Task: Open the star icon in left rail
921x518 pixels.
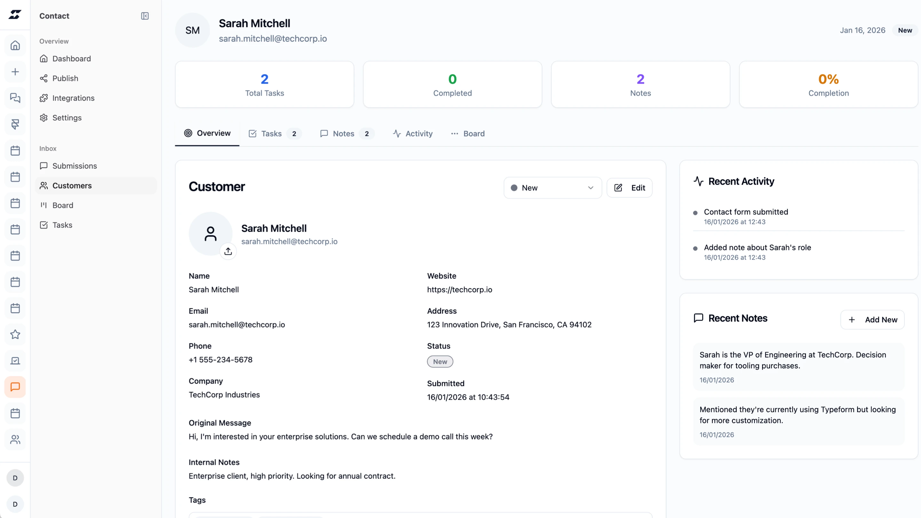Action: (15, 334)
